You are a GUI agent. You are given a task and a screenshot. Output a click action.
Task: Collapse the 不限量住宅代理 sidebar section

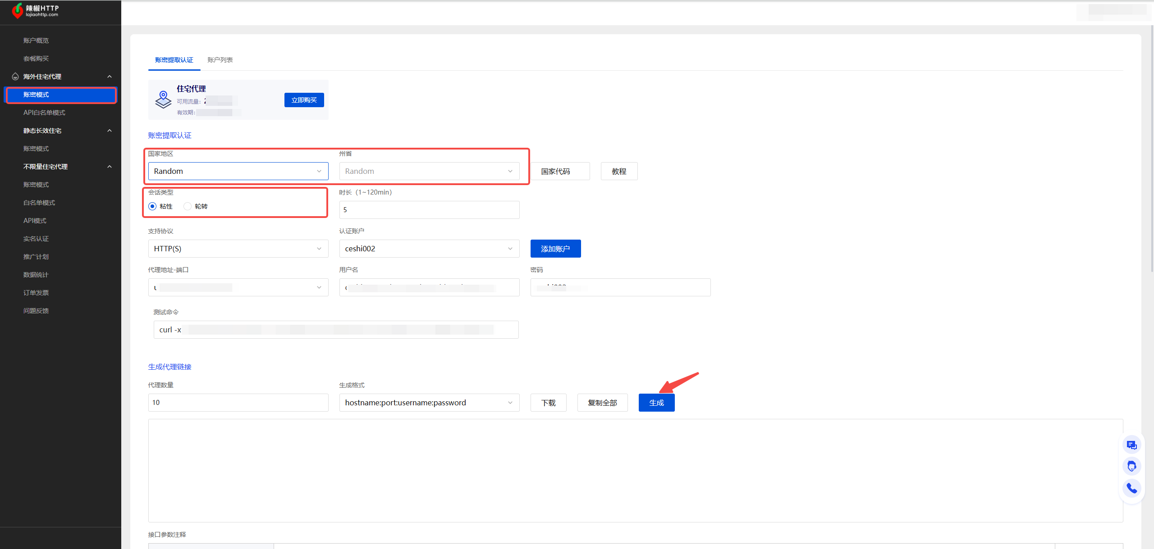[110, 167]
